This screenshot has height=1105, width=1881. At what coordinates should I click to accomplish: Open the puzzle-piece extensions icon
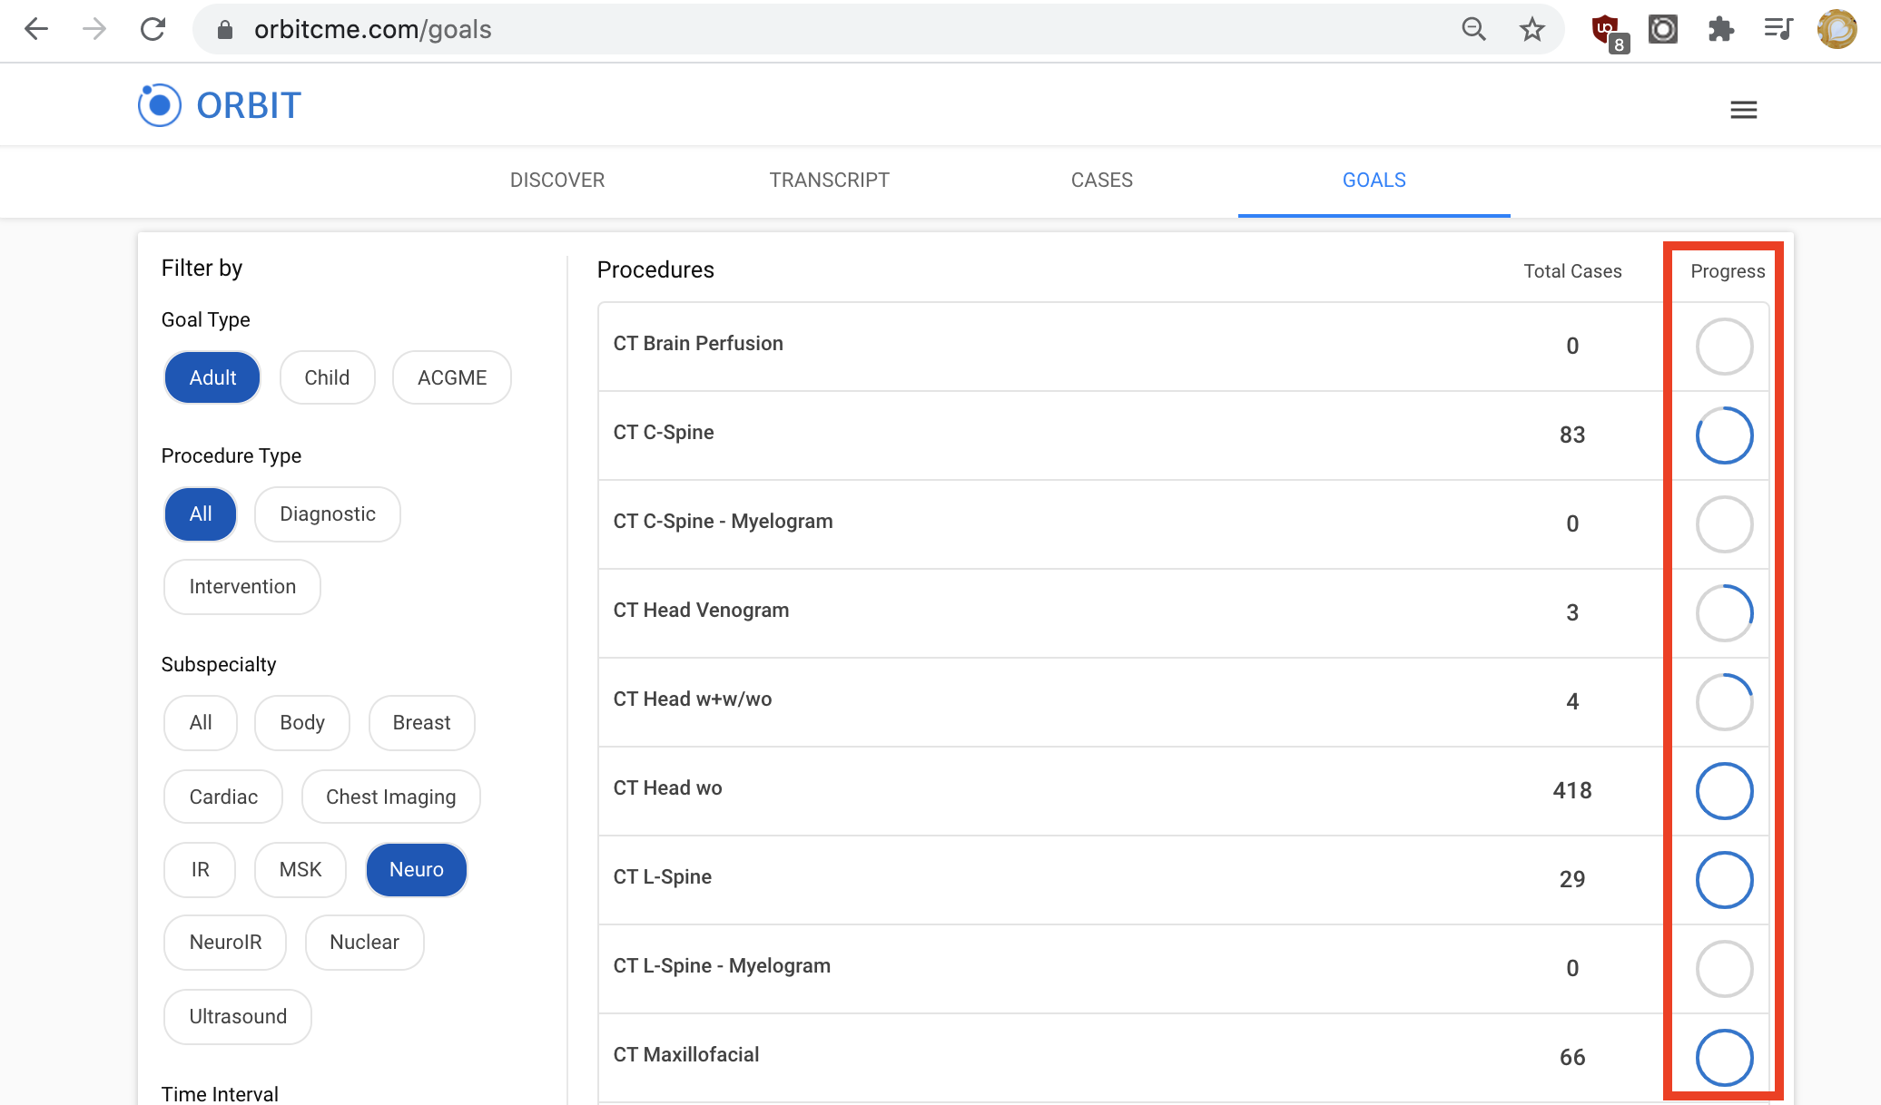click(x=1720, y=29)
